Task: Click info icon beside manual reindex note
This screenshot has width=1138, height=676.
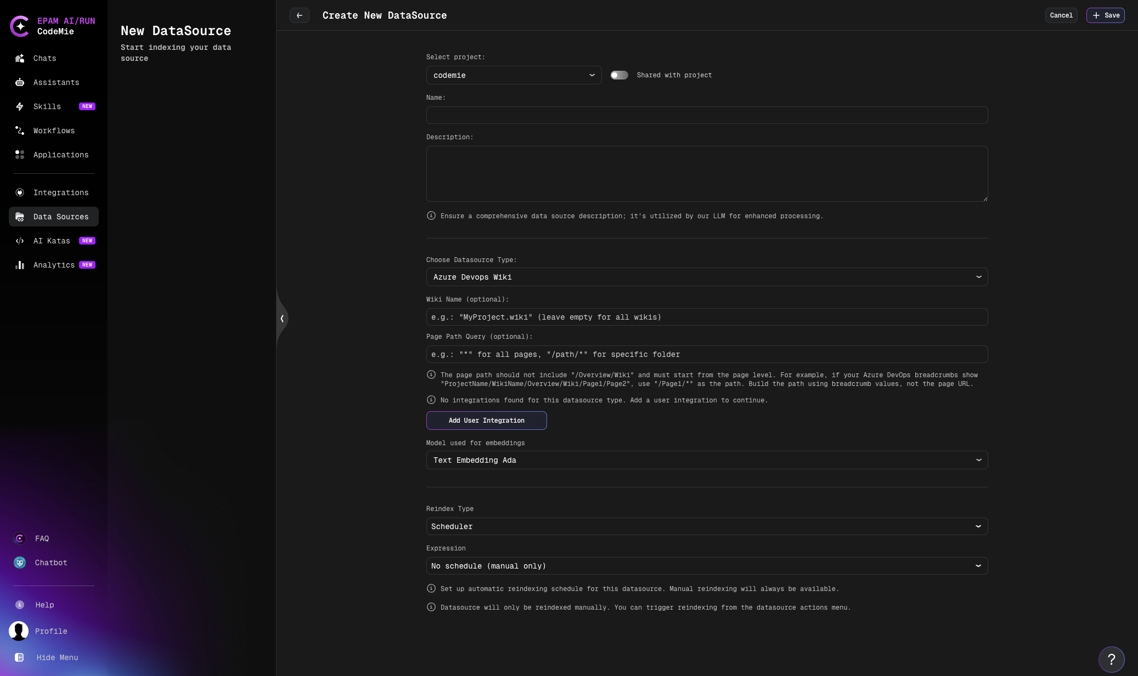Action: [x=431, y=607]
